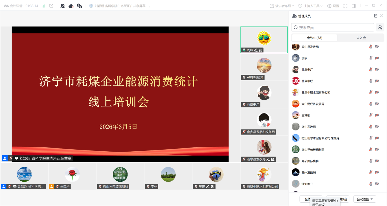387x206 pixels.
Task: Click the 搜索成员 search members field
Action: point(332,27)
